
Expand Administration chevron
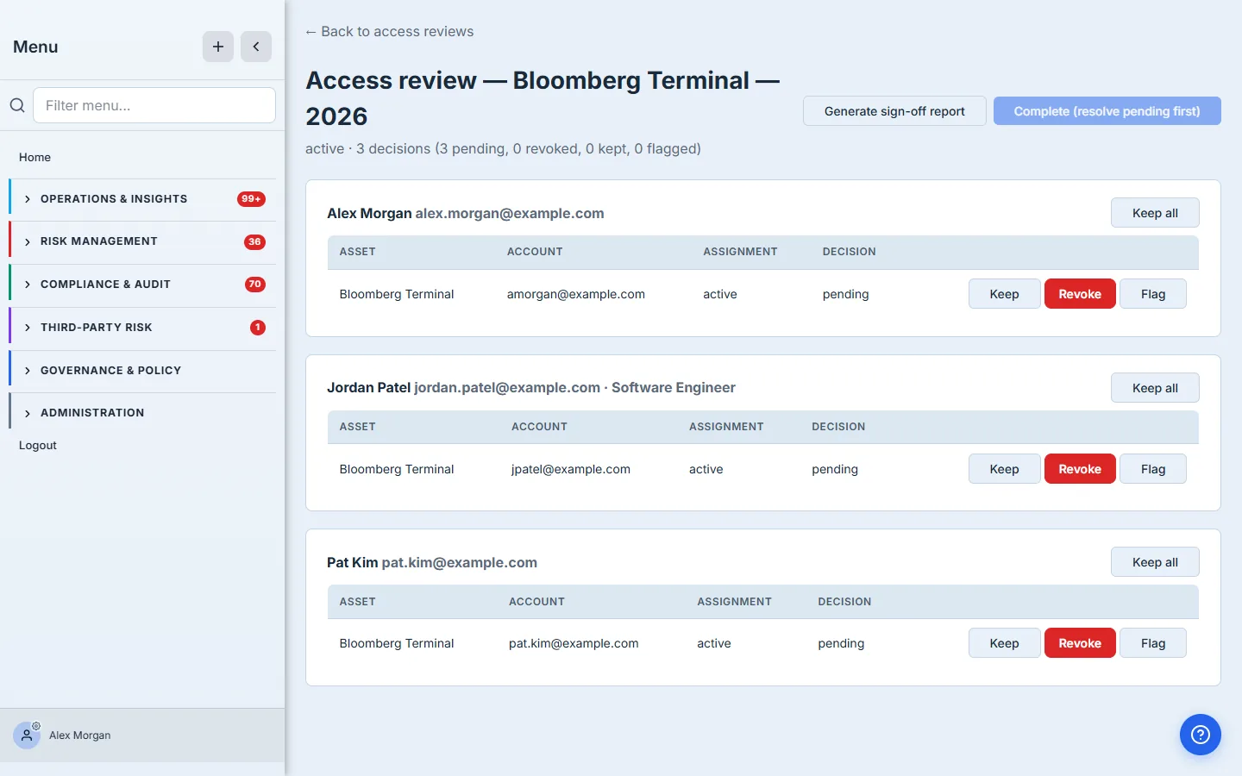click(28, 413)
